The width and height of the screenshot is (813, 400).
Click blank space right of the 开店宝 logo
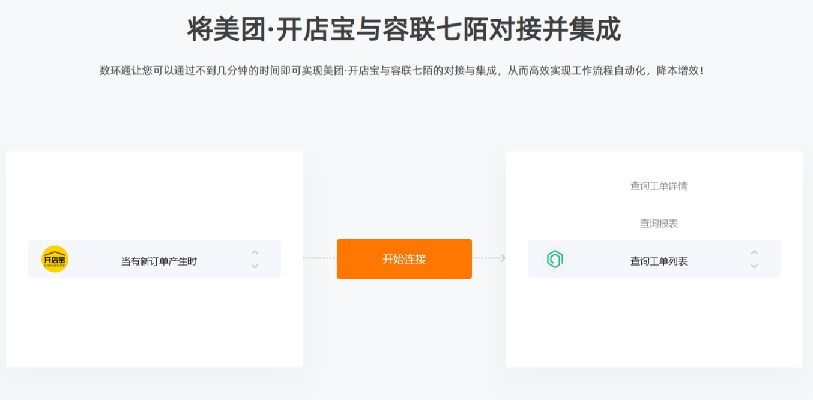click(93, 259)
